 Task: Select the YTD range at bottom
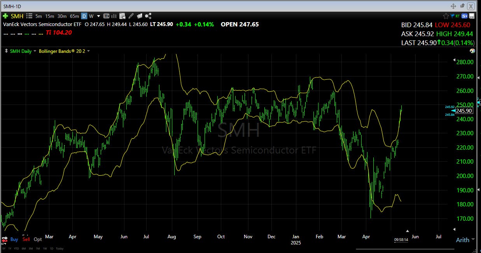(x=16, y=248)
